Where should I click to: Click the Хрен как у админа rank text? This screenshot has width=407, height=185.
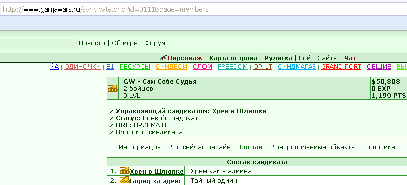pyautogui.click(x=221, y=171)
